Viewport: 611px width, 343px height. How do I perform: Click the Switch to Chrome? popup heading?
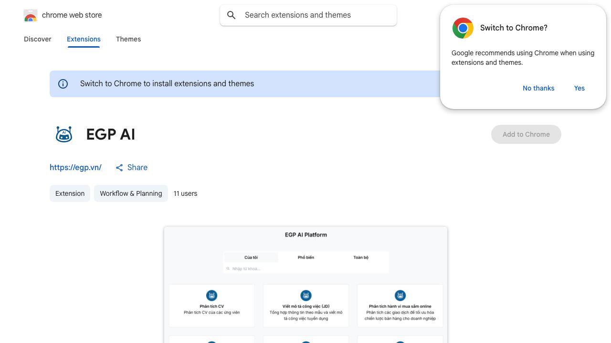(x=514, y=28)
